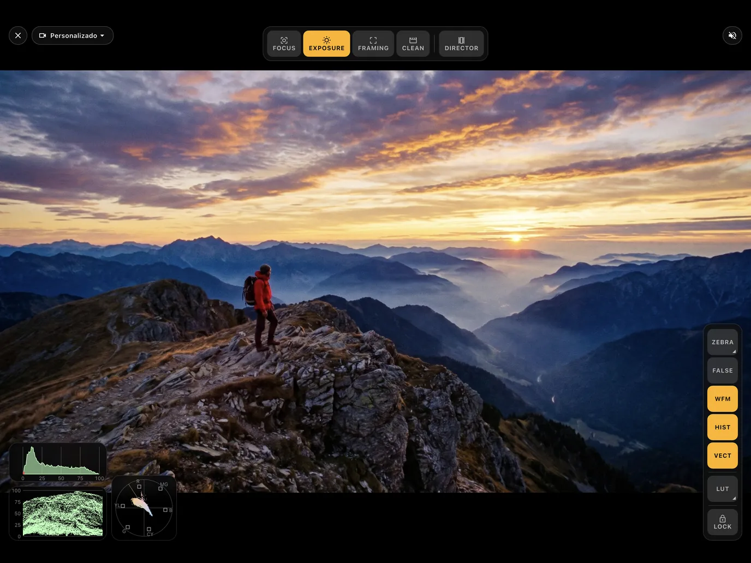Toggle the muted speaker icon

pos(732,35)
